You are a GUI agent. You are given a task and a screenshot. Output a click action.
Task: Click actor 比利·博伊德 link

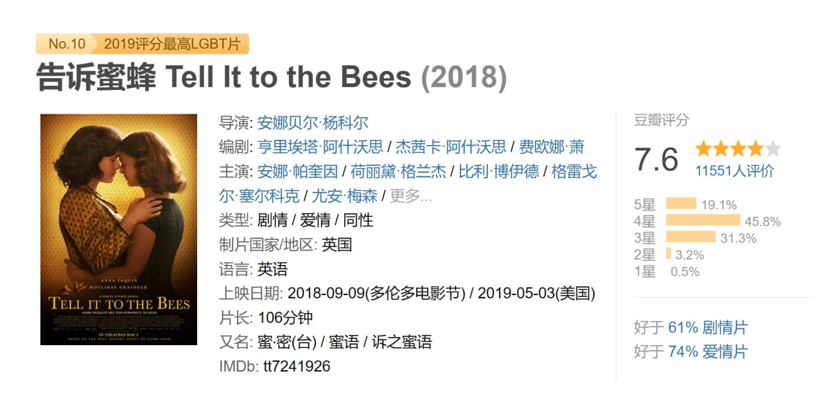(499, 171)
